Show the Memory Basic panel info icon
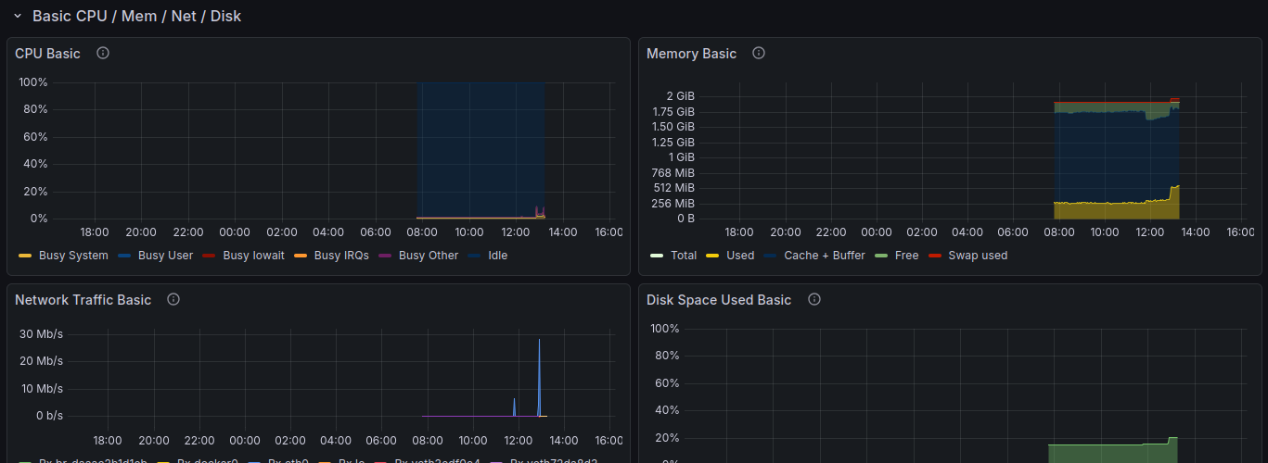This screenshot has width=1268, height=463. point(759,53)
